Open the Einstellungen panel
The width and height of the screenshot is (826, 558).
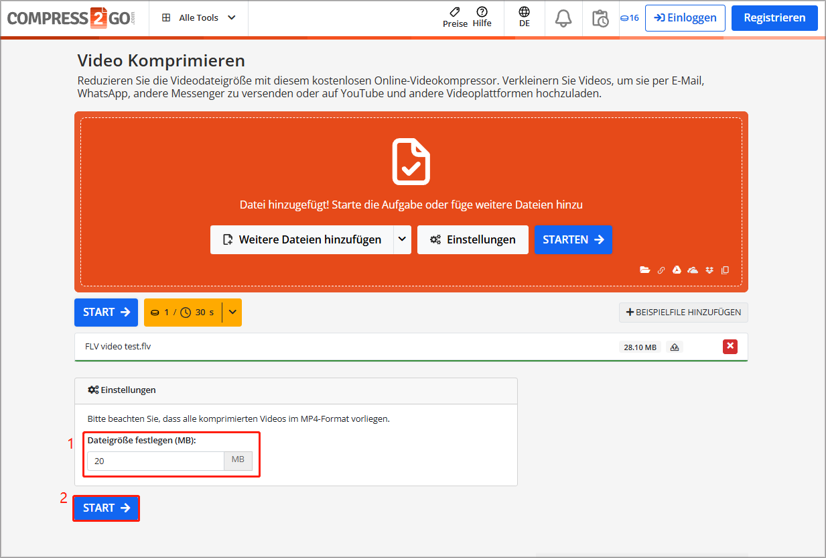[472, 239]
